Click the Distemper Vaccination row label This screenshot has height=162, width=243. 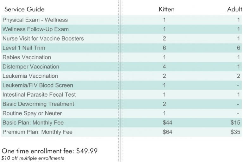(31, 67)
